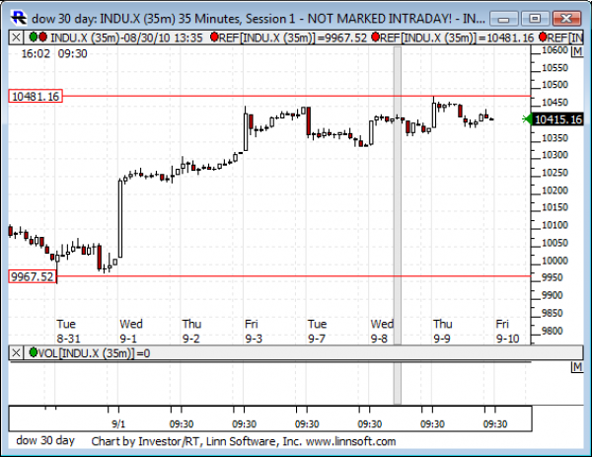Viewport: 592px width, 457px height.
Task: Click the dow 30 day footer label
Action: [x=45, y=440]
